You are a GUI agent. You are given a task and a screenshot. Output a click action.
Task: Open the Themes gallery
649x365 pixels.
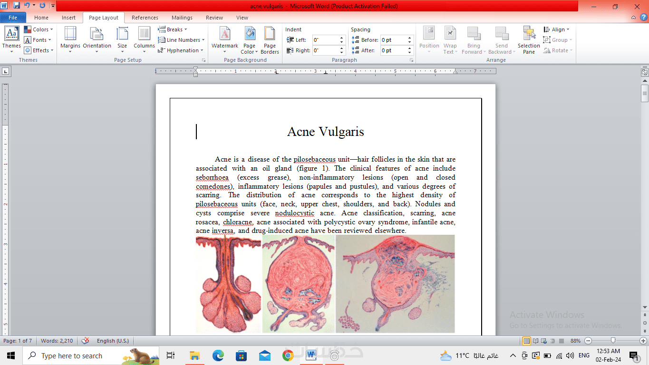[11, 40]
